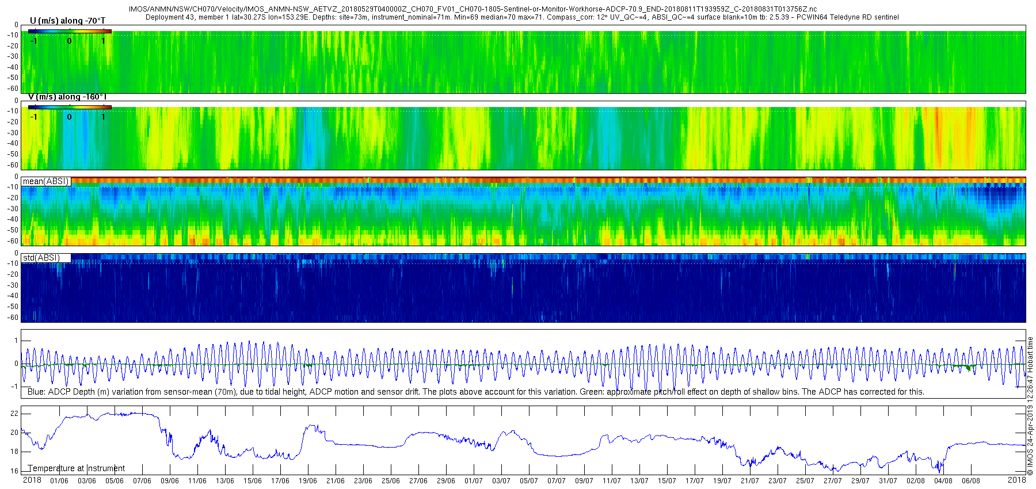Viewport: 1036px width, 489px height.
Task: Click the 09/06 date tick label
Action: click(170, 481)
